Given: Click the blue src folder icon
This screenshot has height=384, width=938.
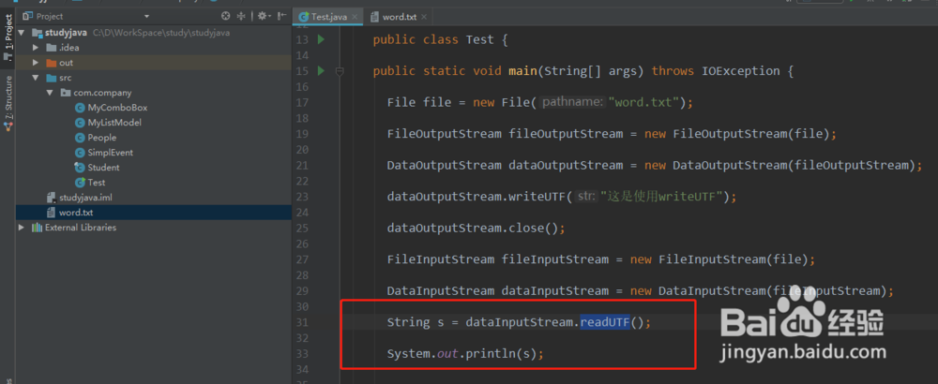Looking at the screenshot, I should tap(52, 78).
